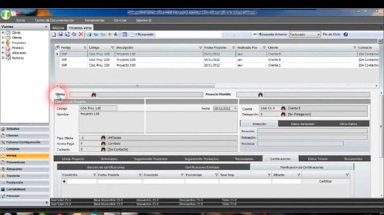Open the Certificaciones Emitidas sub-tab
The image size is (384, 215).
[x=202, y=167]
